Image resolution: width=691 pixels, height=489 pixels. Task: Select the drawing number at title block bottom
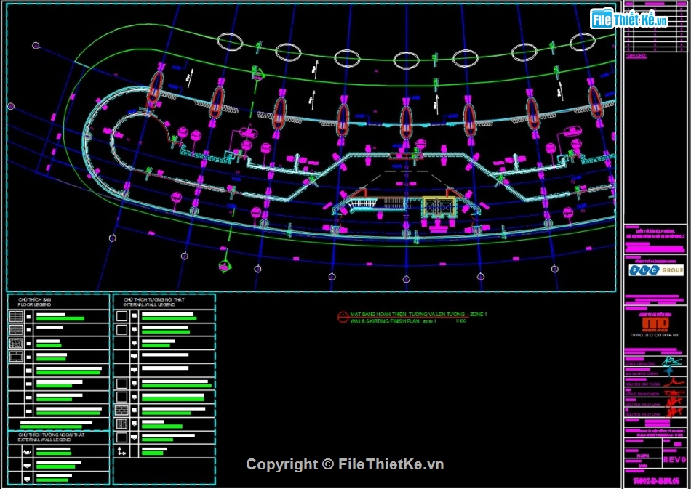click(655, 481)
